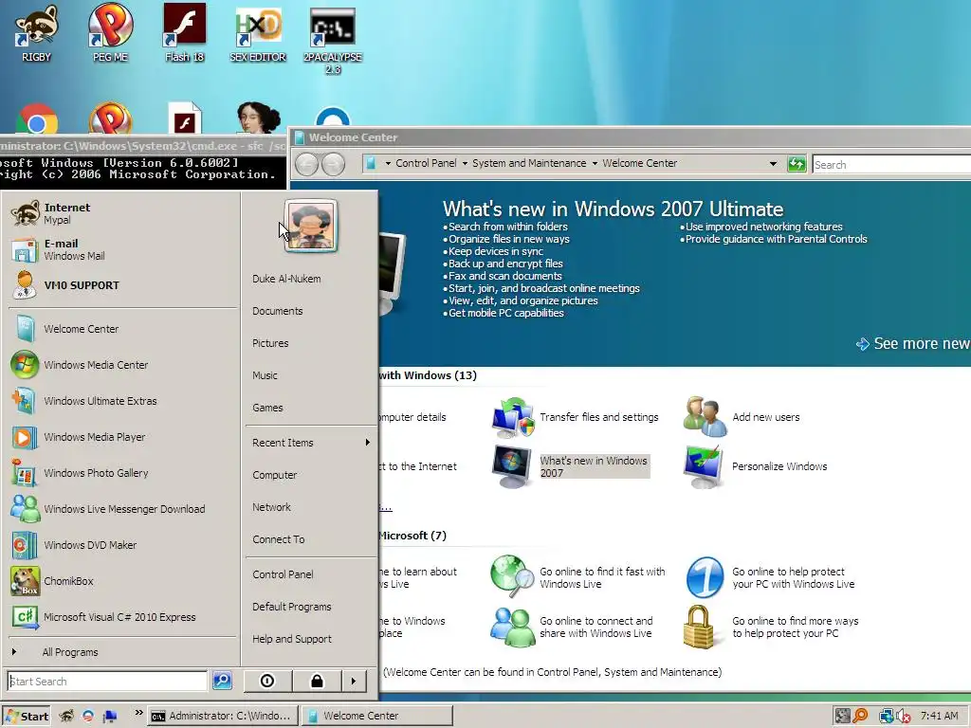The height and width of the screenshot is (728, 971).
Task: Expand Welcome Center breadcrumb arrow
Action: pos(595,163)
